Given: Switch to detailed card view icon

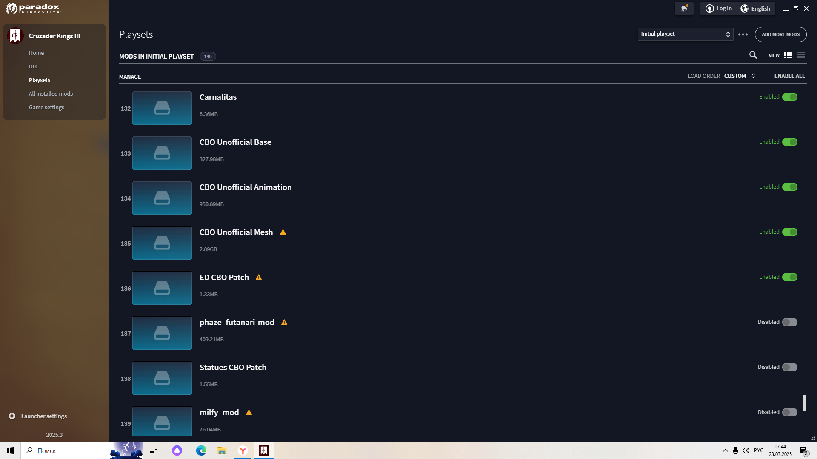Looking at the screenshot, I should pyautogui.click(x=788, y=55).
